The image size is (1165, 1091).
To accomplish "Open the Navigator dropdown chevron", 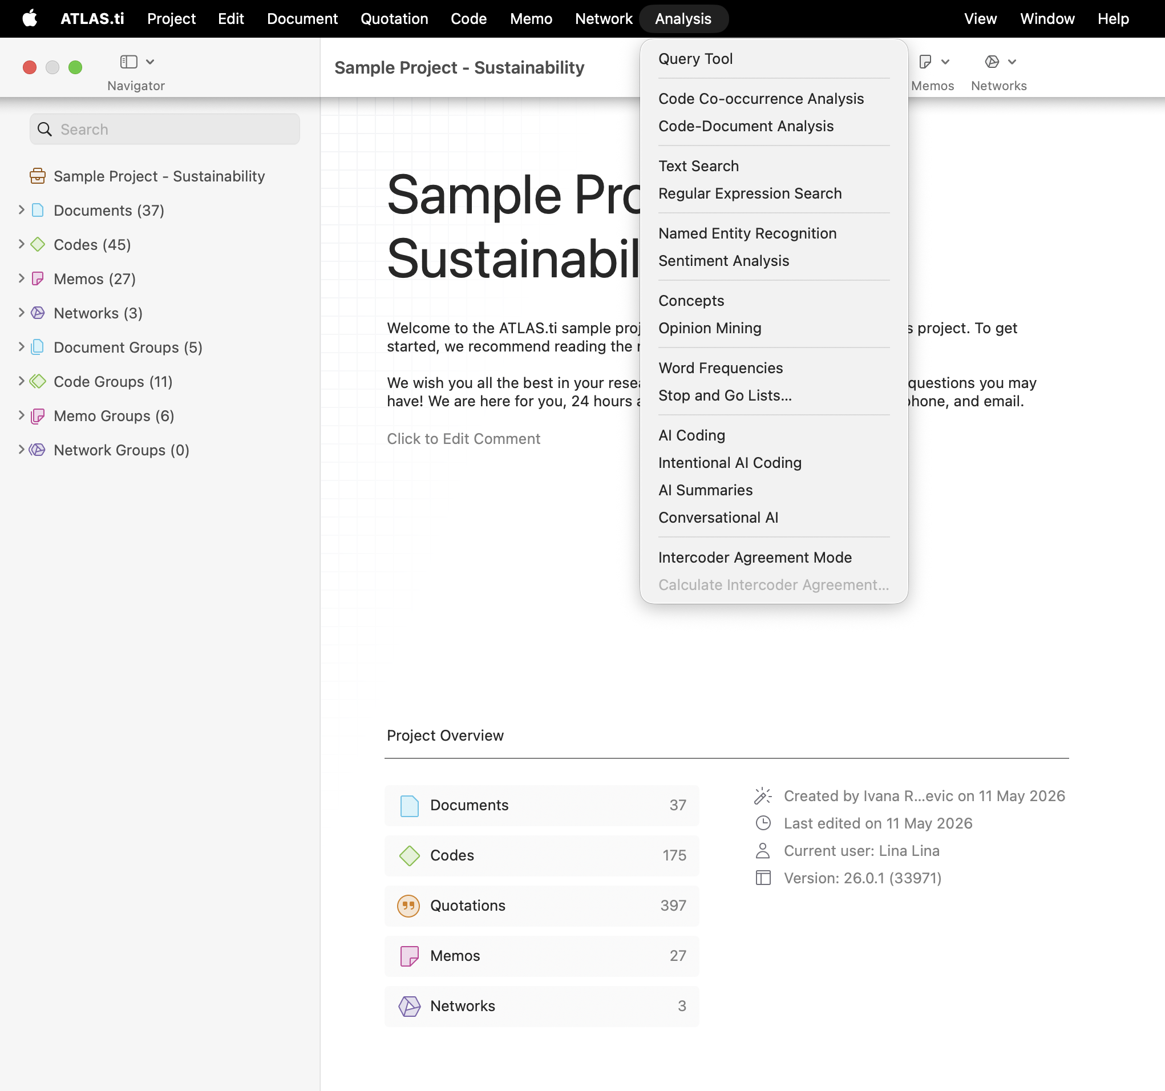I will coord(150,62).
